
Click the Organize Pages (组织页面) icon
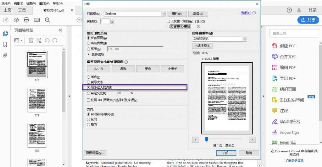(275, 89)
